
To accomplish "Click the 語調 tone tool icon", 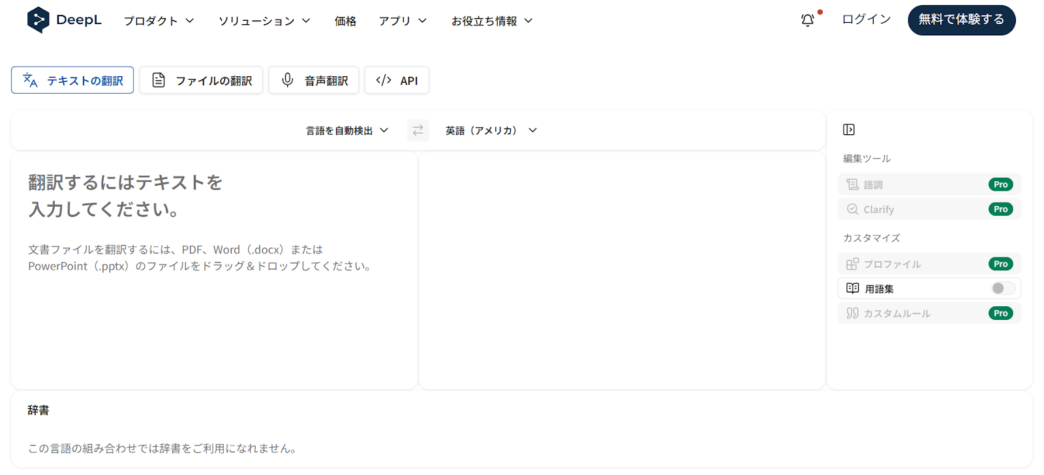I will click(x=852, y=184).
